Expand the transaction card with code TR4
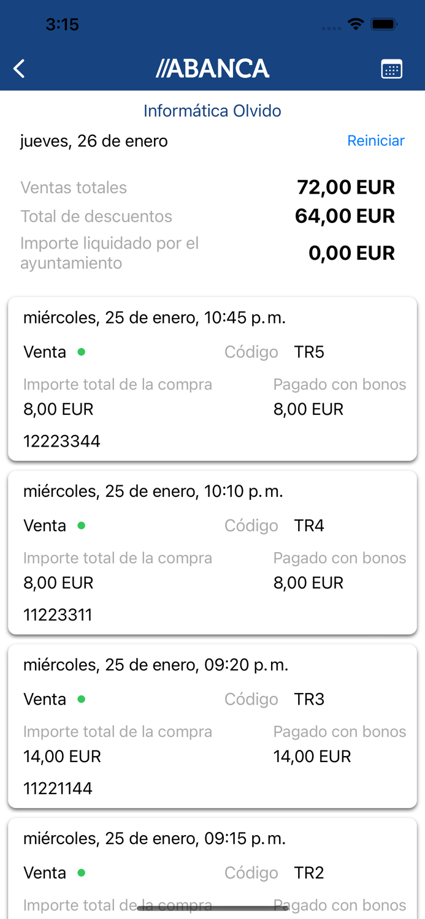The height and width of the screenshot is (919, 425). [x=212, y=551]
